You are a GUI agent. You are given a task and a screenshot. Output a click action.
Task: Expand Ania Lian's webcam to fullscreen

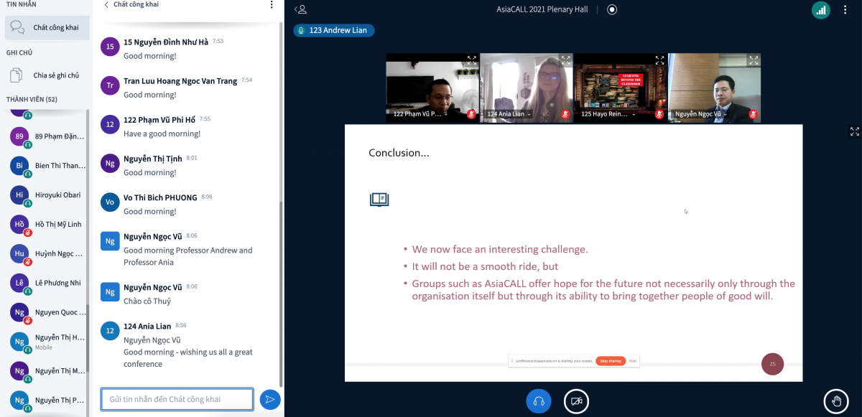[565, 60]
